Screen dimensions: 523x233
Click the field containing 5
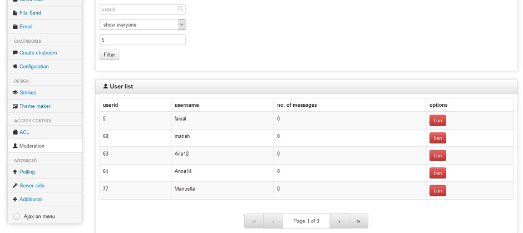142,39
